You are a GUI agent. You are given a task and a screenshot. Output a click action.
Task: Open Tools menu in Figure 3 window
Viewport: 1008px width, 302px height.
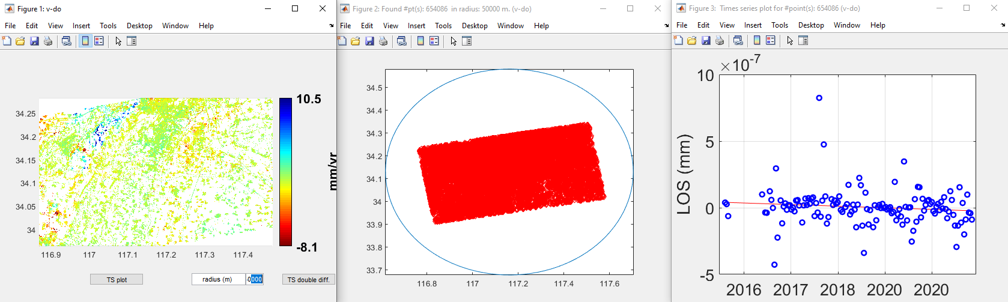pyautogui.click(x=780, y=25)
